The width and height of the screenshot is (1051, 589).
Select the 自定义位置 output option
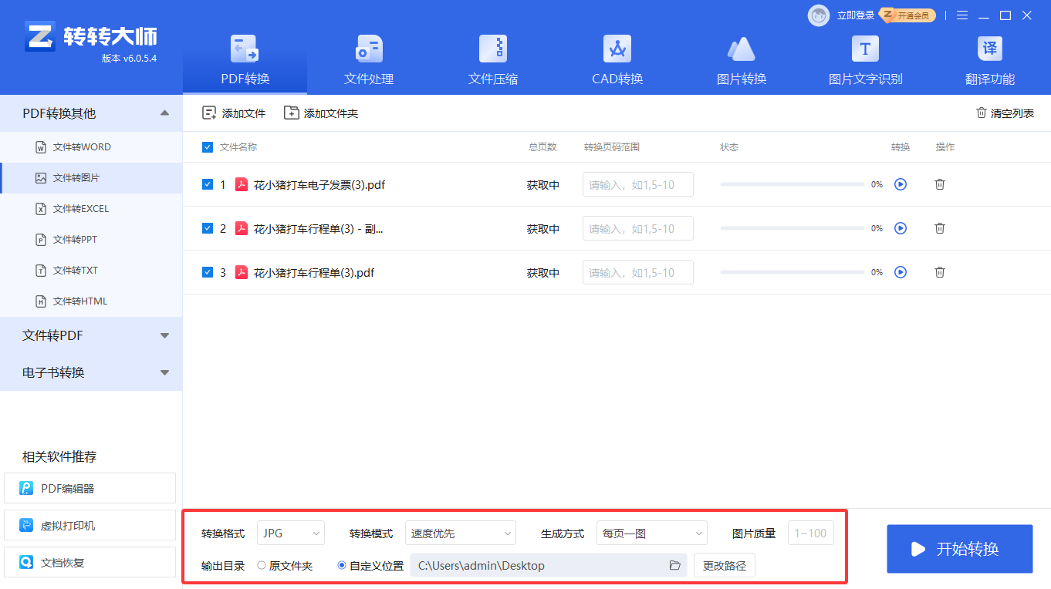(370, 566)
